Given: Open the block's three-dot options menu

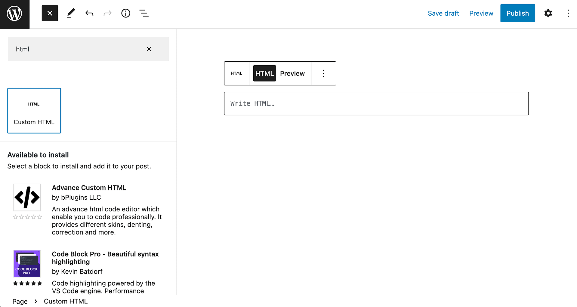Looking at the screenshot, I should [x=323, y=73].
